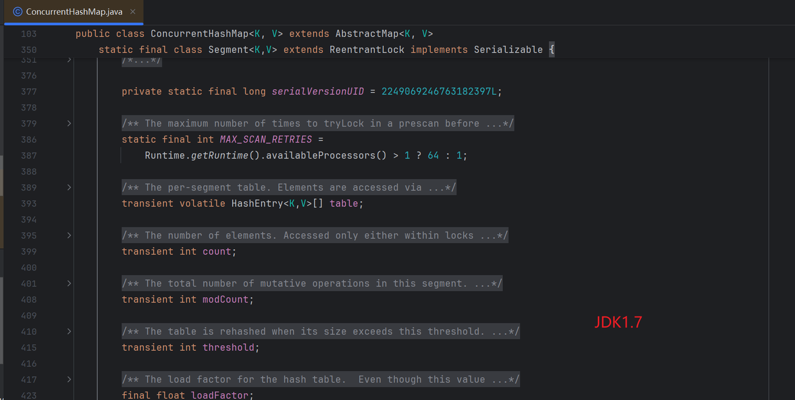Click the threshold field name
Viewport: 795px width, 400px height.
coord(229,348)
